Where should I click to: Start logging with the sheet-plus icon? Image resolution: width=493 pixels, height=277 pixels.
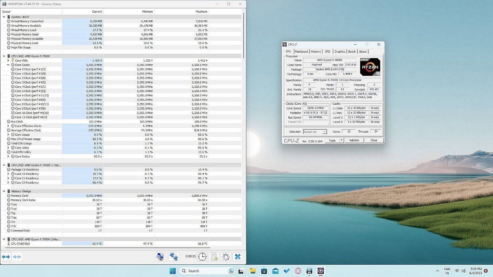tap(214, 256)
